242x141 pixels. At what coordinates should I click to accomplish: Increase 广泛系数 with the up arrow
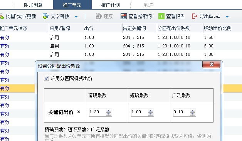[x=192, y=111]
